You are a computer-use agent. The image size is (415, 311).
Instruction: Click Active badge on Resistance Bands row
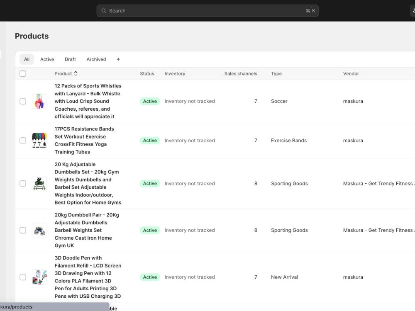point(150,141)
